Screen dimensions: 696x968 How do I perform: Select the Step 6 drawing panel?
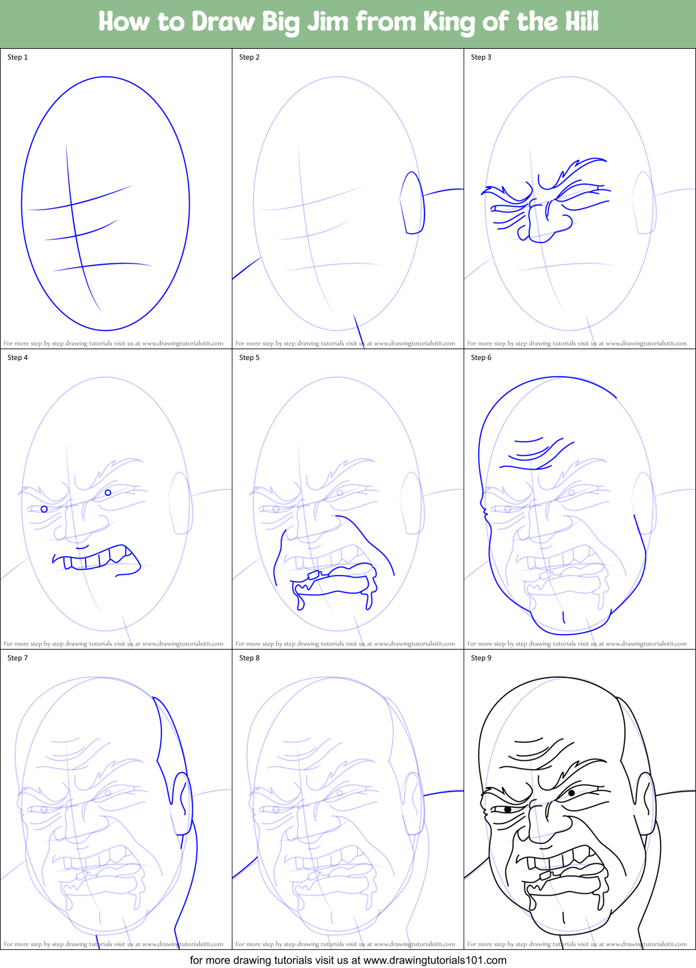[x=580, y=499]
